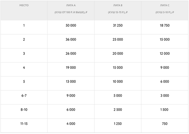Click the 4 000 prize cell
Image resolution: width=189 pixels, height=134 pixels.
coord(71,124)
